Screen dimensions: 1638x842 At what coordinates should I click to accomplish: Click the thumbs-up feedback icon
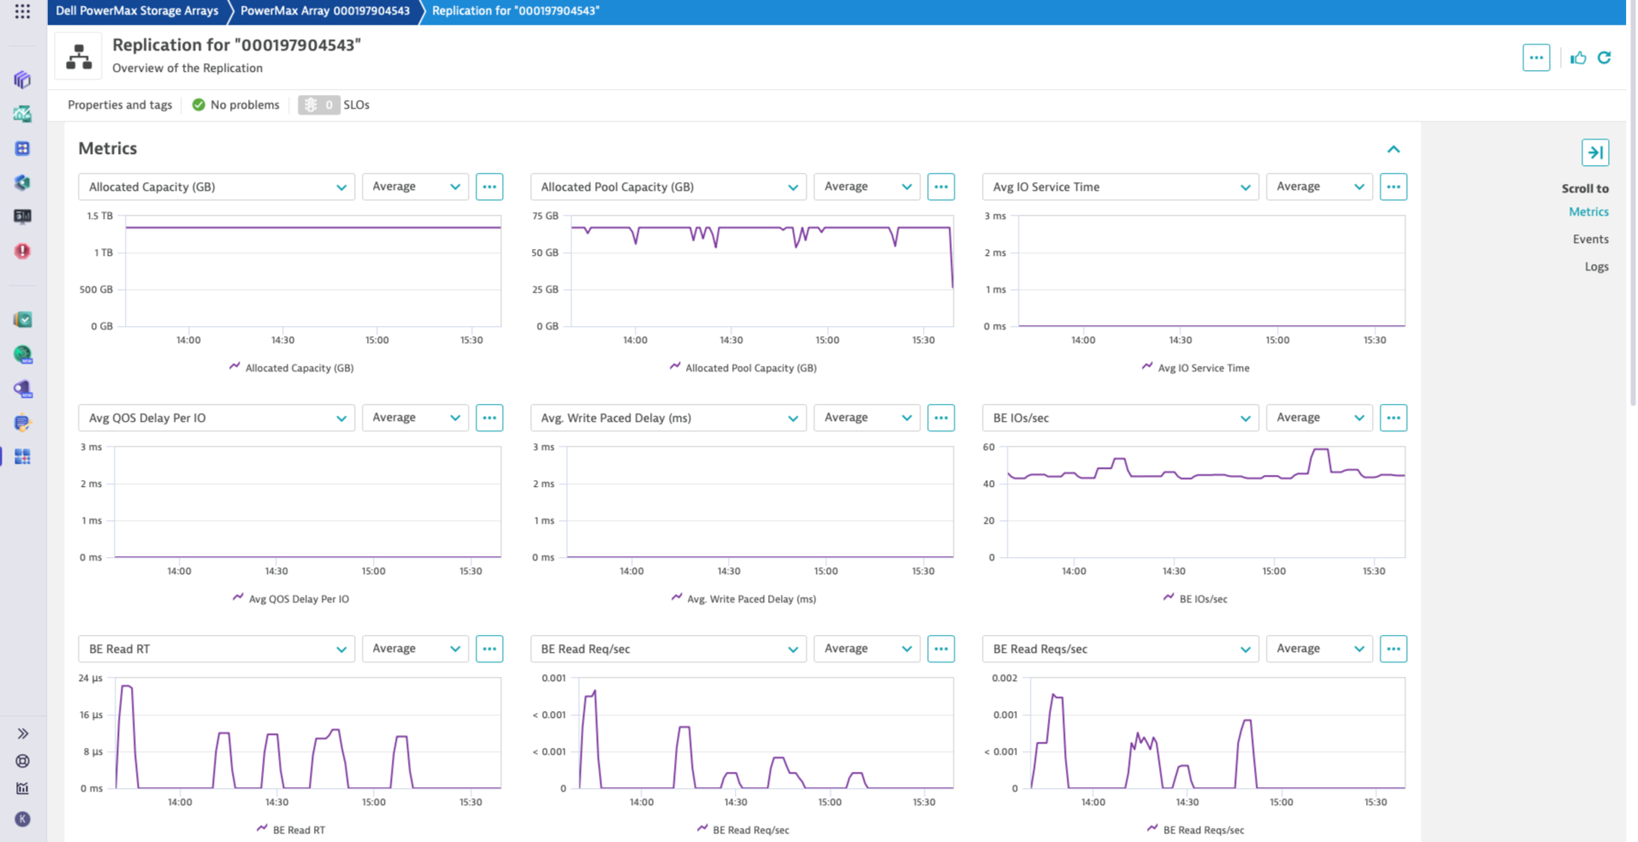point(1578,58)
